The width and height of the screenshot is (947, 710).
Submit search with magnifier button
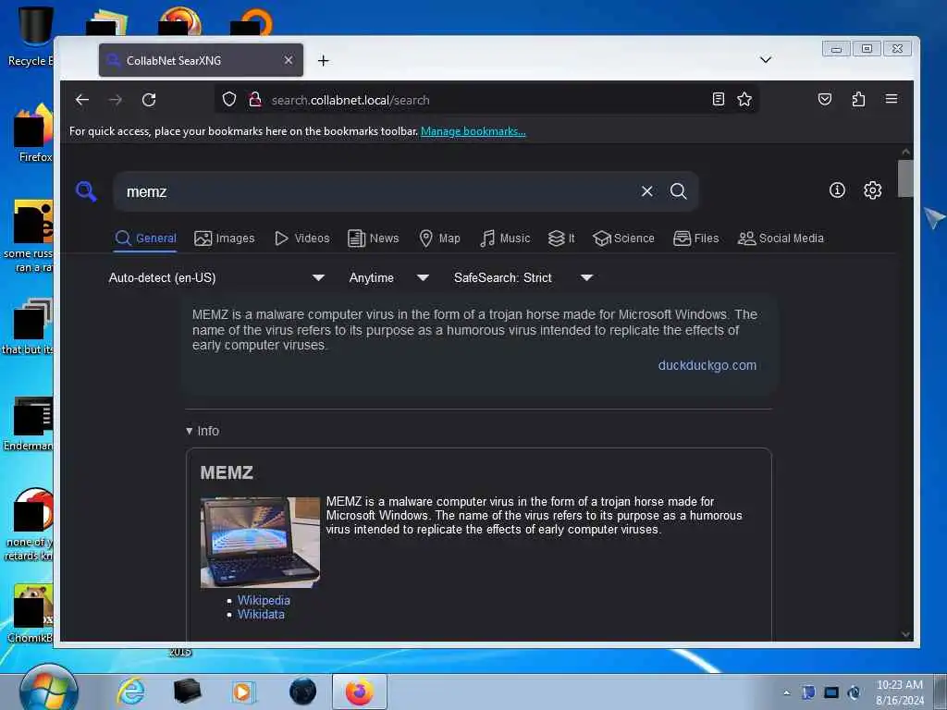click(678, 191)
